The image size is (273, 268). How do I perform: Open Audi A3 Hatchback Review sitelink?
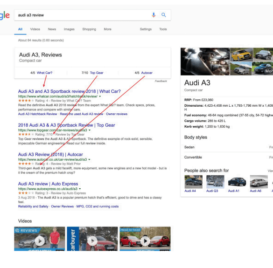pyautogui.click(x=37, y=114)
